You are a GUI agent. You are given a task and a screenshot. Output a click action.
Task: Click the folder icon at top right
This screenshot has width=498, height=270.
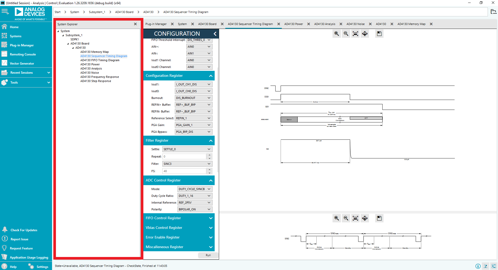click(x=493, y=12)
